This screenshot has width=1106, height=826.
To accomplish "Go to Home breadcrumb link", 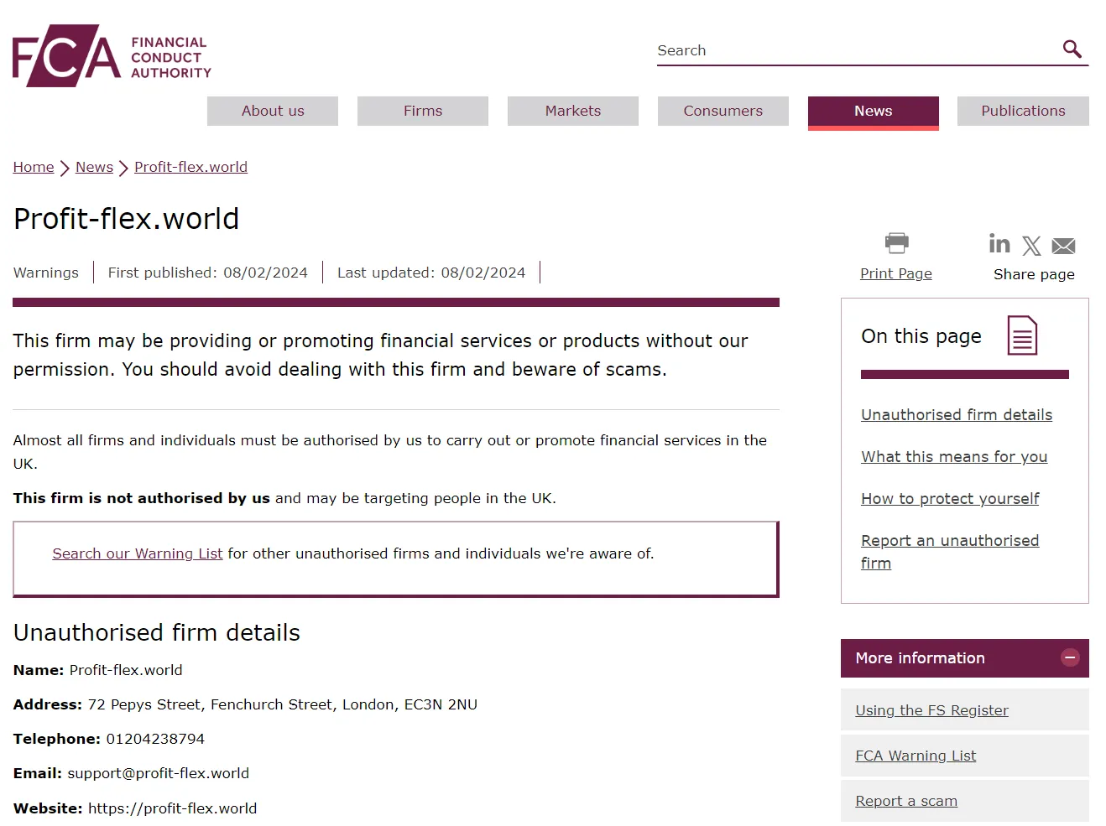I will (x=34, y=167).
